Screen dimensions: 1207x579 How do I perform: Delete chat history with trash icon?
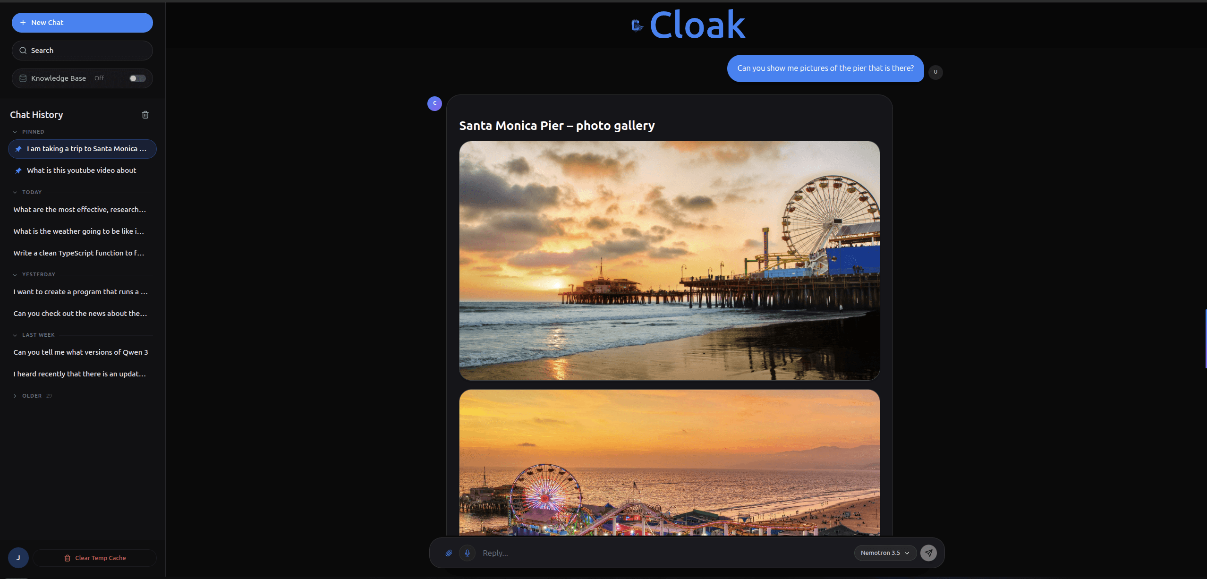click(x=145, y=115)
